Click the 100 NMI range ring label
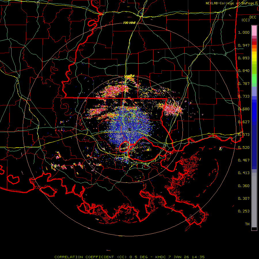This screenshot has height=259, width=259. [x=129, y=23]
